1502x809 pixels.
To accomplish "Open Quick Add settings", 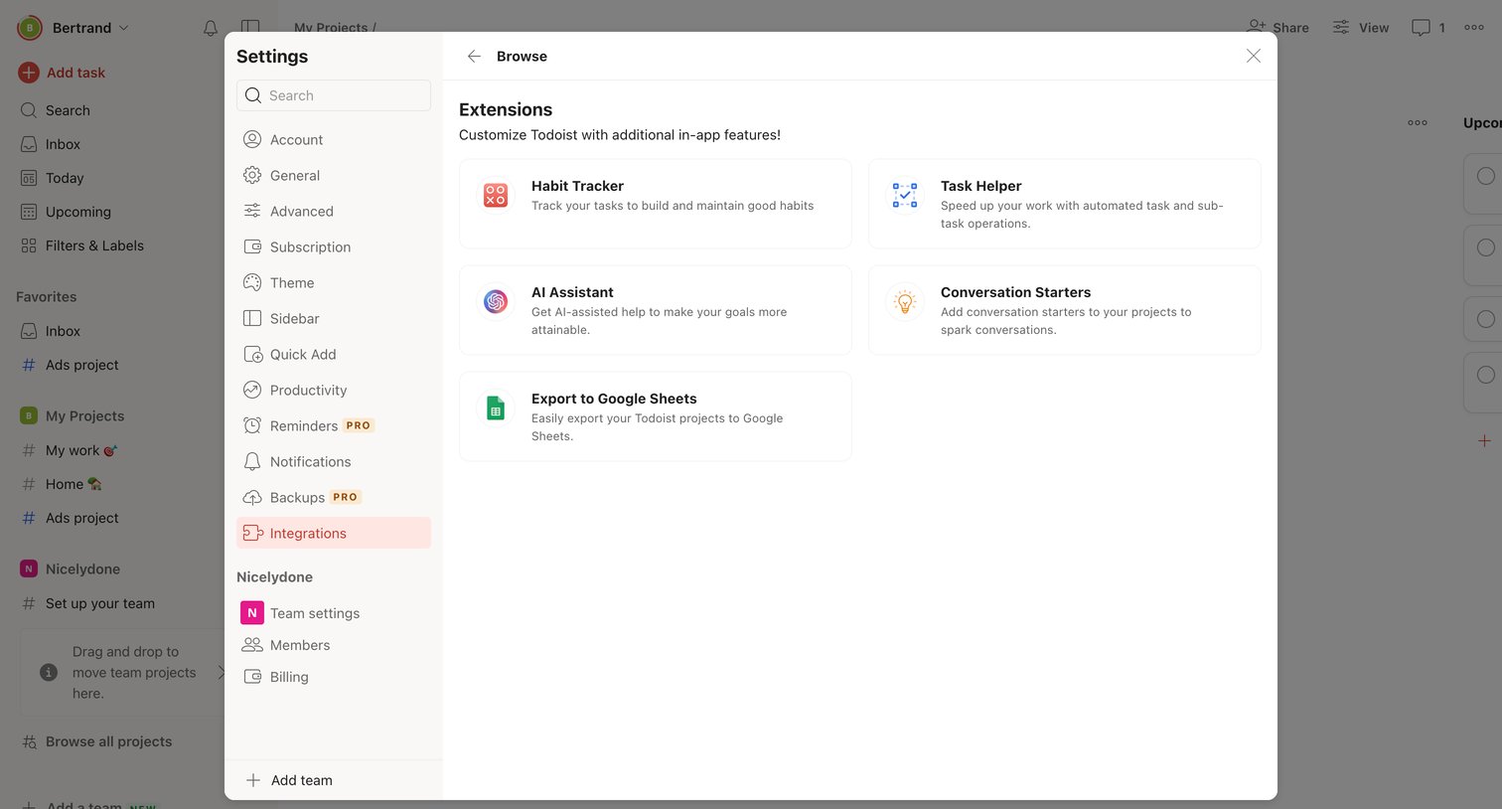I will tap(334, 355).
